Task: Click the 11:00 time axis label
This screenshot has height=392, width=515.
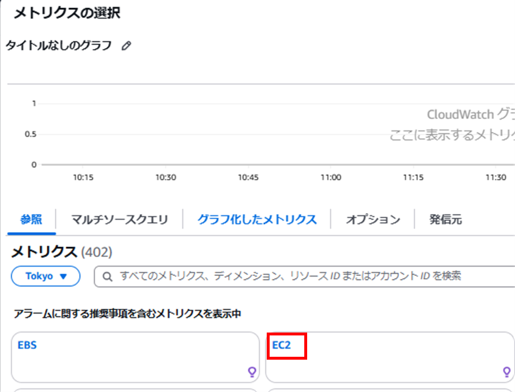Action: coord(331,177)
